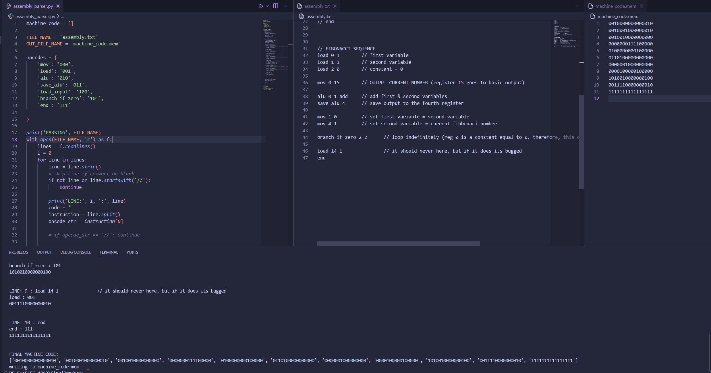Click the 'opcode_str = instruction[0]' line
The image size is (711, 373).
pyautogui.click(x=86, y=222)
